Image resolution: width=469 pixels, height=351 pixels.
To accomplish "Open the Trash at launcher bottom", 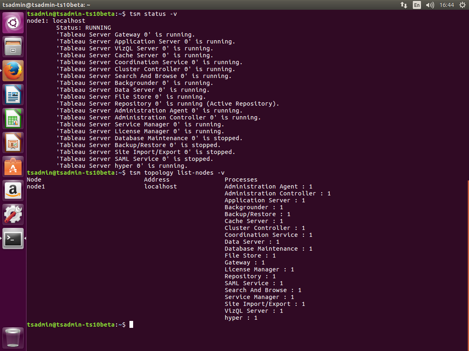I will pyautogui.click(x=13, y=338).
